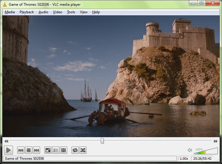Viewport: 222px width, 164px height.
Task: Toggle random shuffle playback
Action: [83, 150]
